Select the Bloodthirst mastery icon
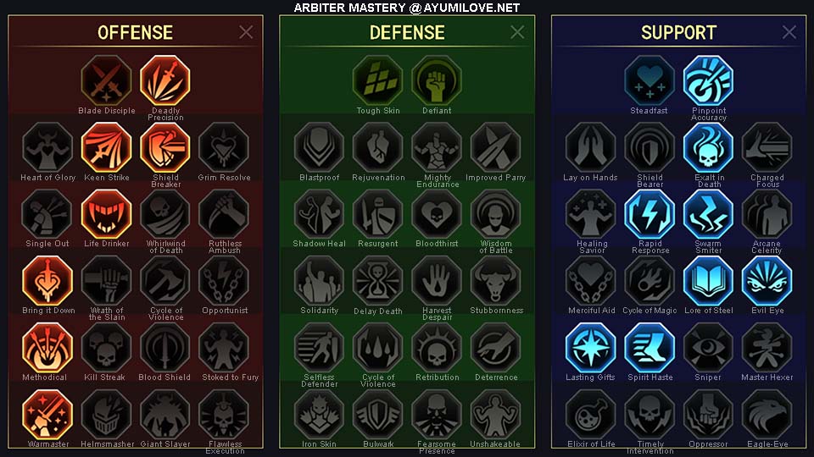 pyautogui.click(x=437, y=214)
